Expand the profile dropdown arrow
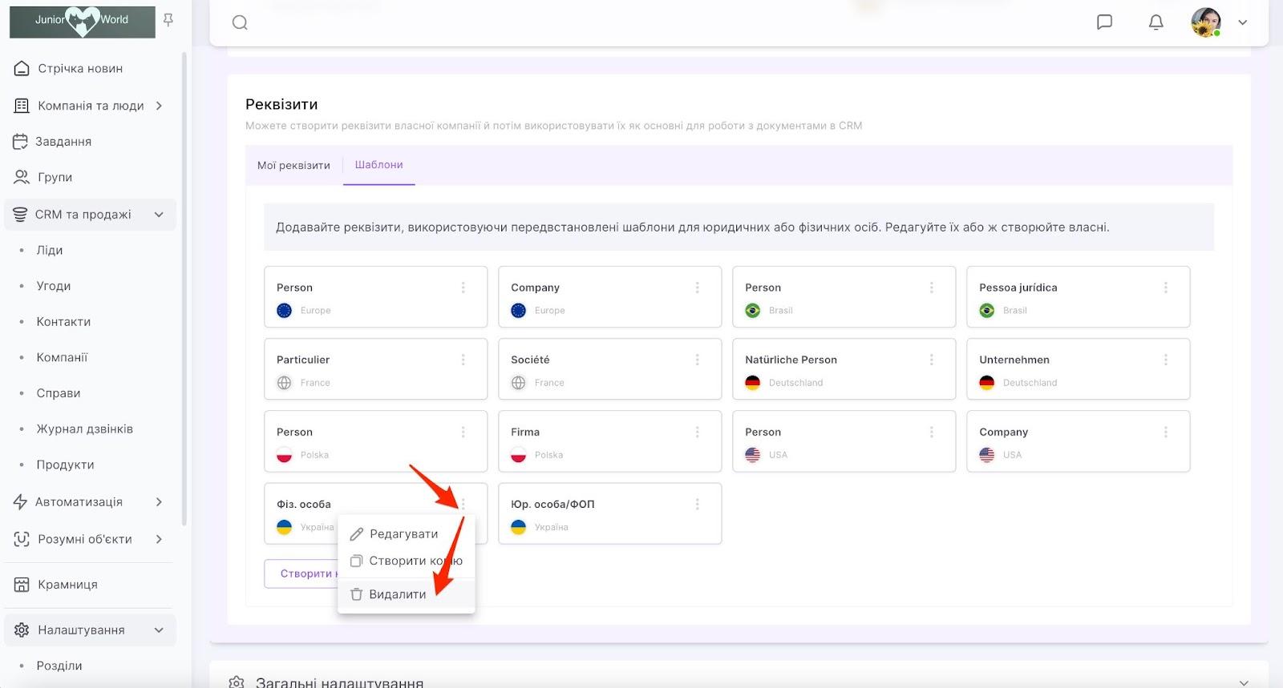 (1243, 22)
